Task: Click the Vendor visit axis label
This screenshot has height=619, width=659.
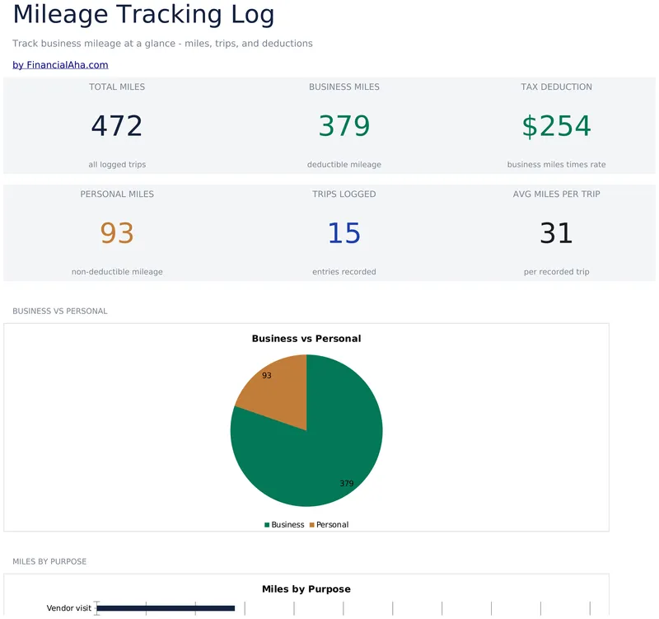Action: (69, 608)
